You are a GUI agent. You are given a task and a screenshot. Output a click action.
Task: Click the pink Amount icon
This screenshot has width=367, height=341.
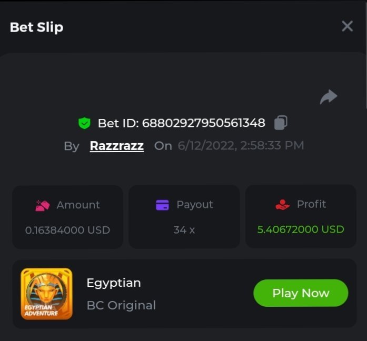click(x=42, y=205)
